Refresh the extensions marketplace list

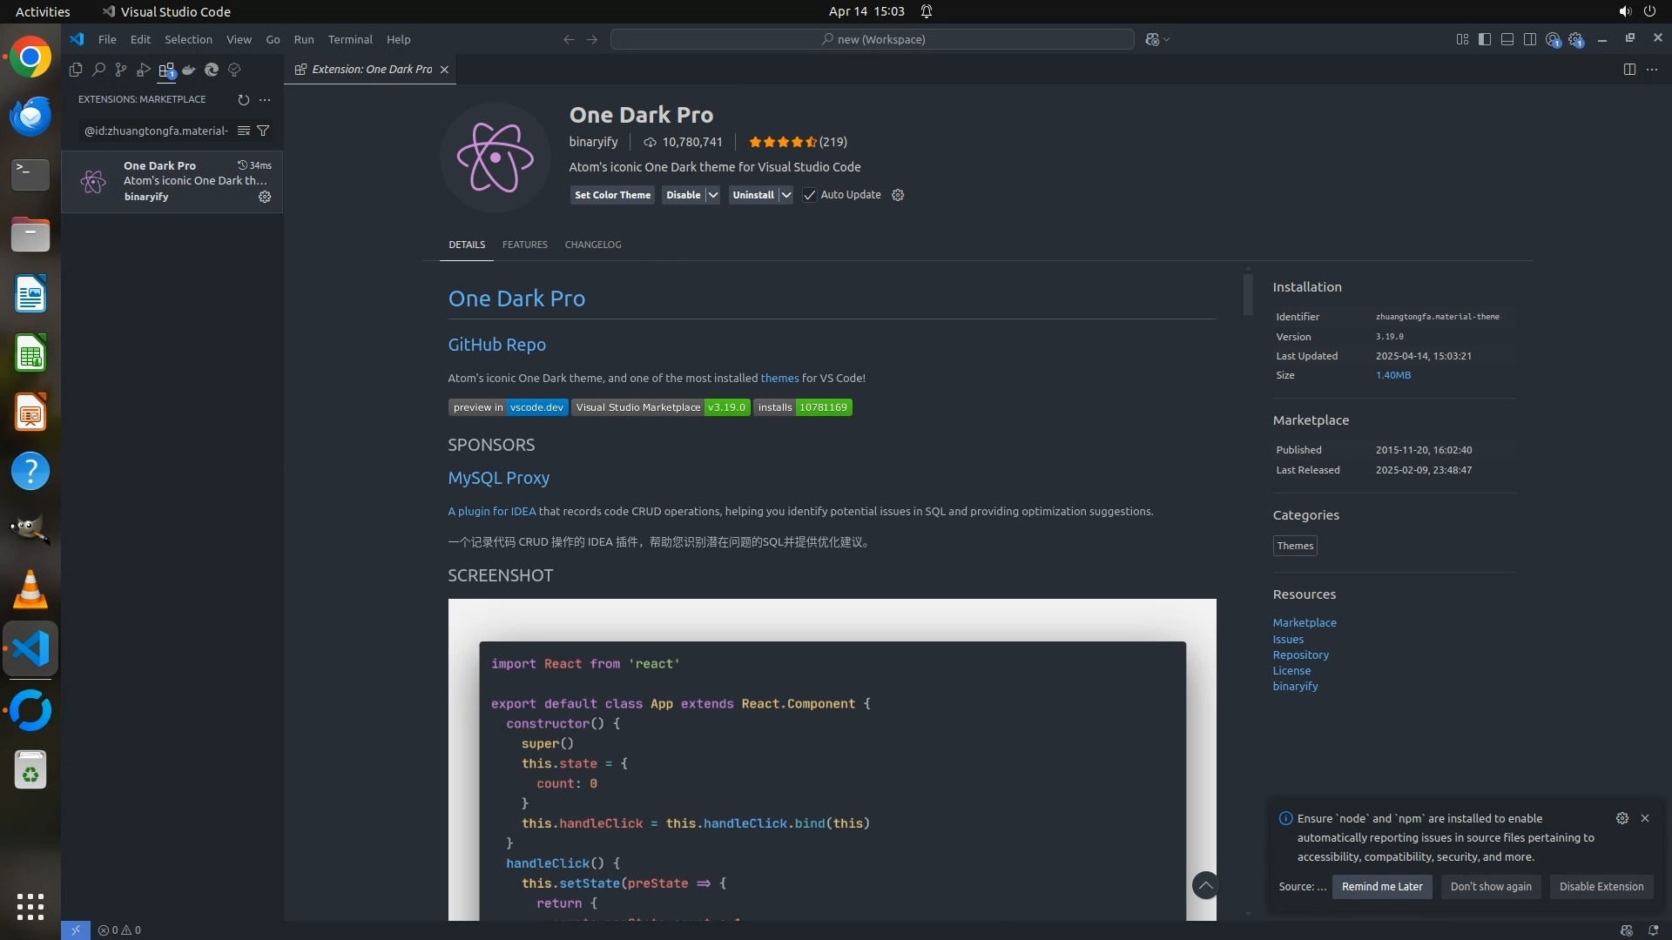click(244, 99)
